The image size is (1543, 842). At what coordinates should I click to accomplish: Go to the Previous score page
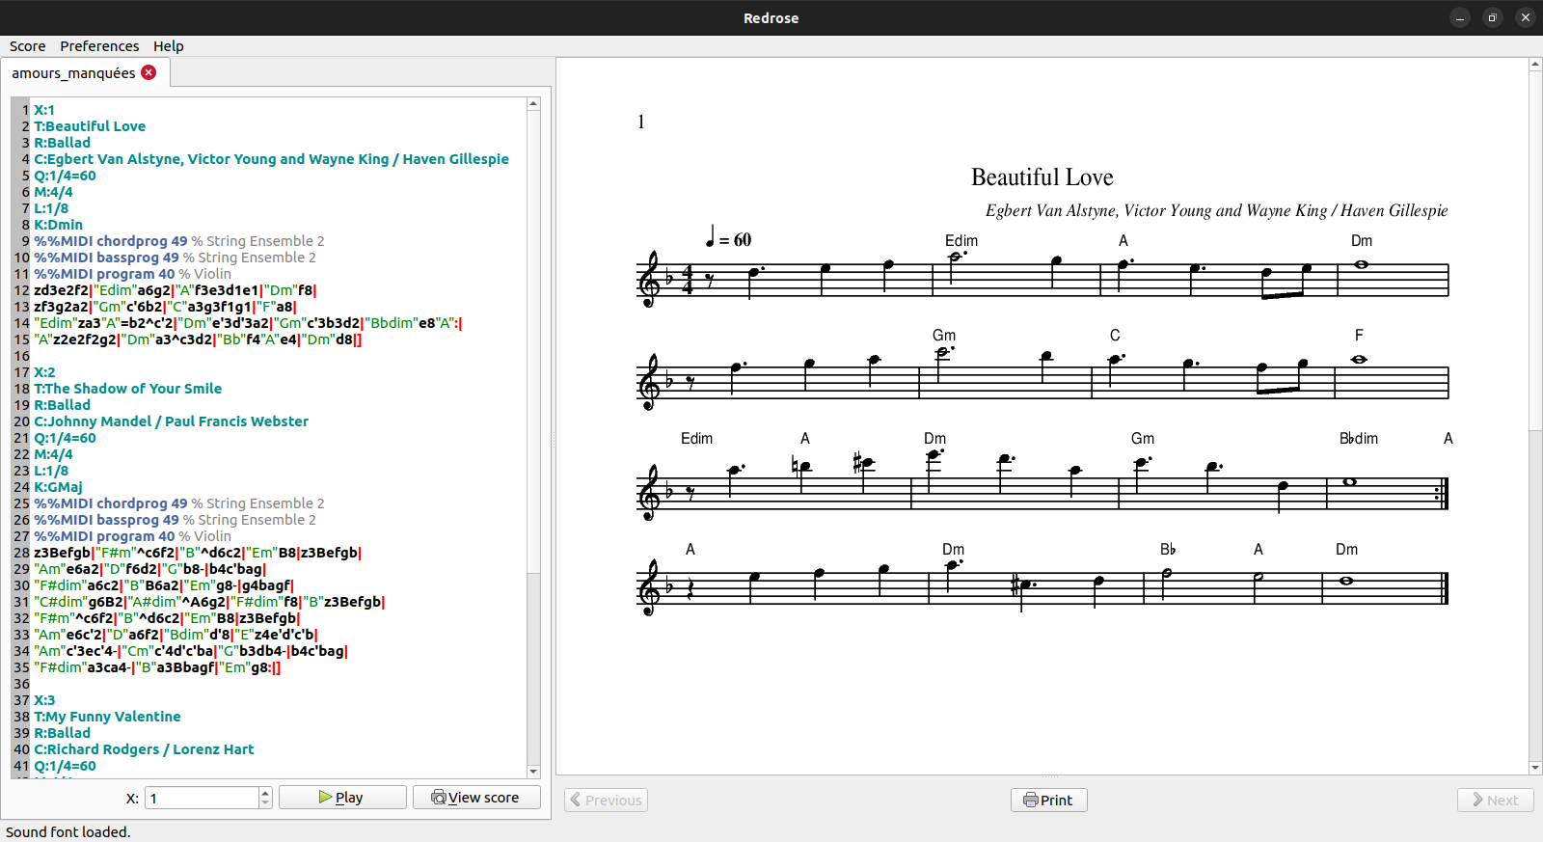[x=606, y=801]
